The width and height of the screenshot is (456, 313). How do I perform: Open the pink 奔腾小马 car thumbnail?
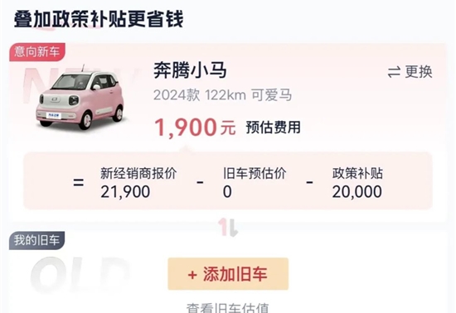click(80, 97)
